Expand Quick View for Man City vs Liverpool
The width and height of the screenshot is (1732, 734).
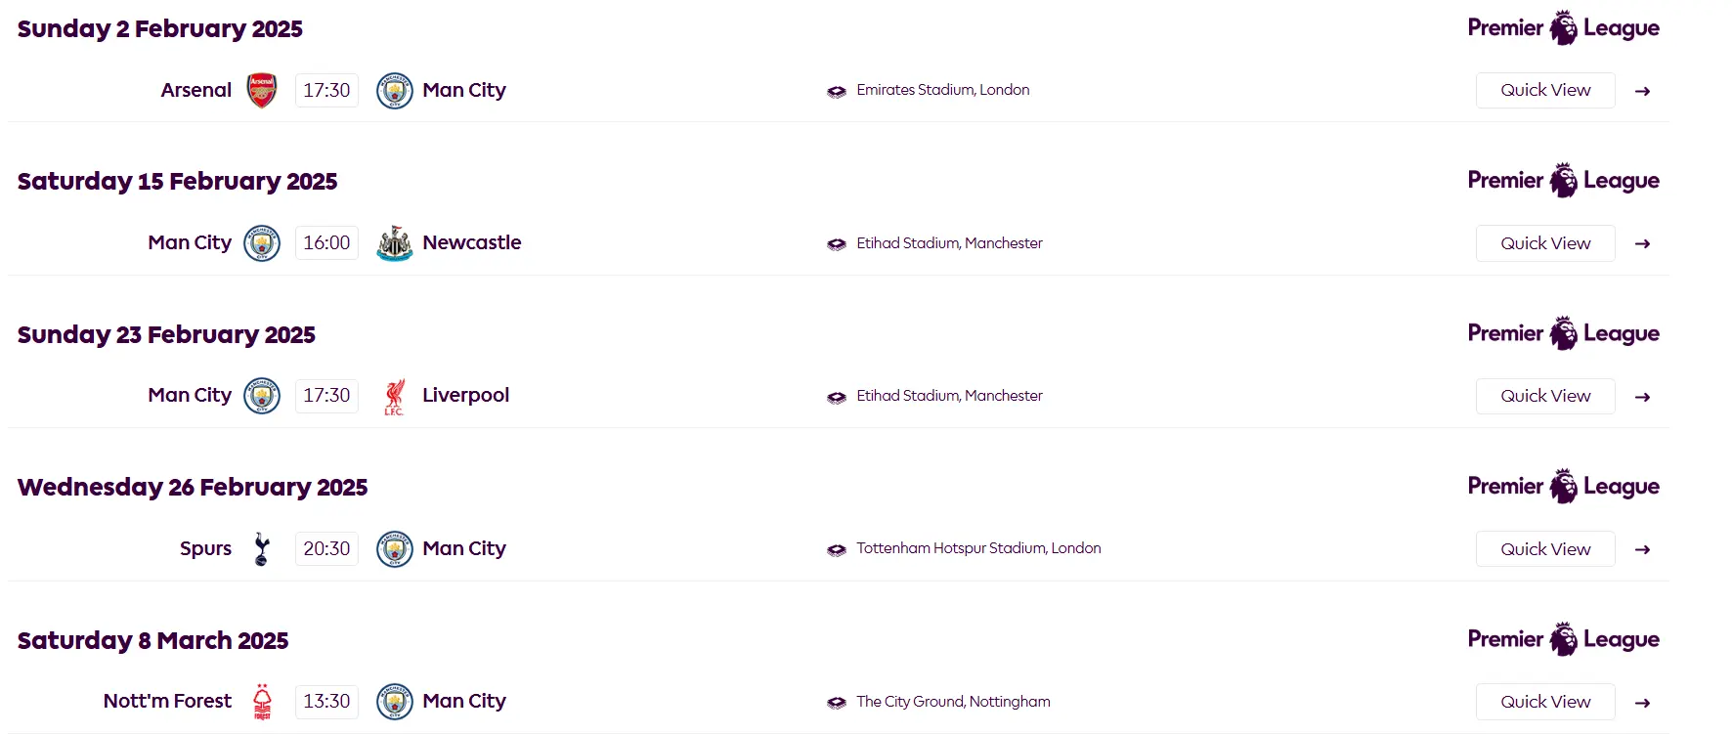coord(1545,396)
